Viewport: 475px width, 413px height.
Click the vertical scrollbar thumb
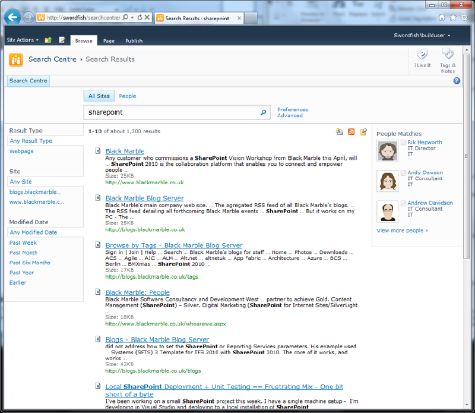[467, 156]
